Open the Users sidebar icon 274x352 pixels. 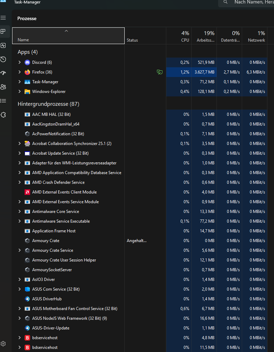[x=3, y=87]
